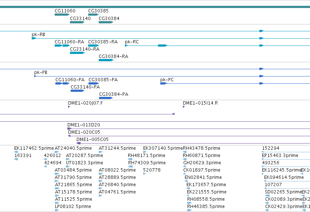Click the GH20629.3prime EST
The width and height of the screenshot is (310, 212).
pos(185,167)
